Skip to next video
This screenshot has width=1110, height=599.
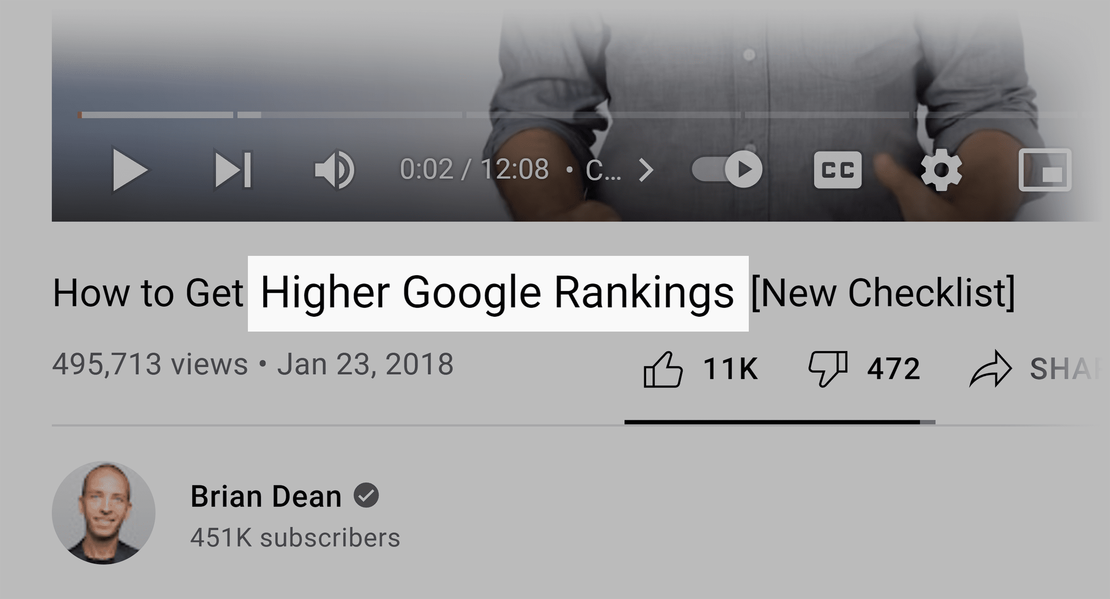coord(233,169)
